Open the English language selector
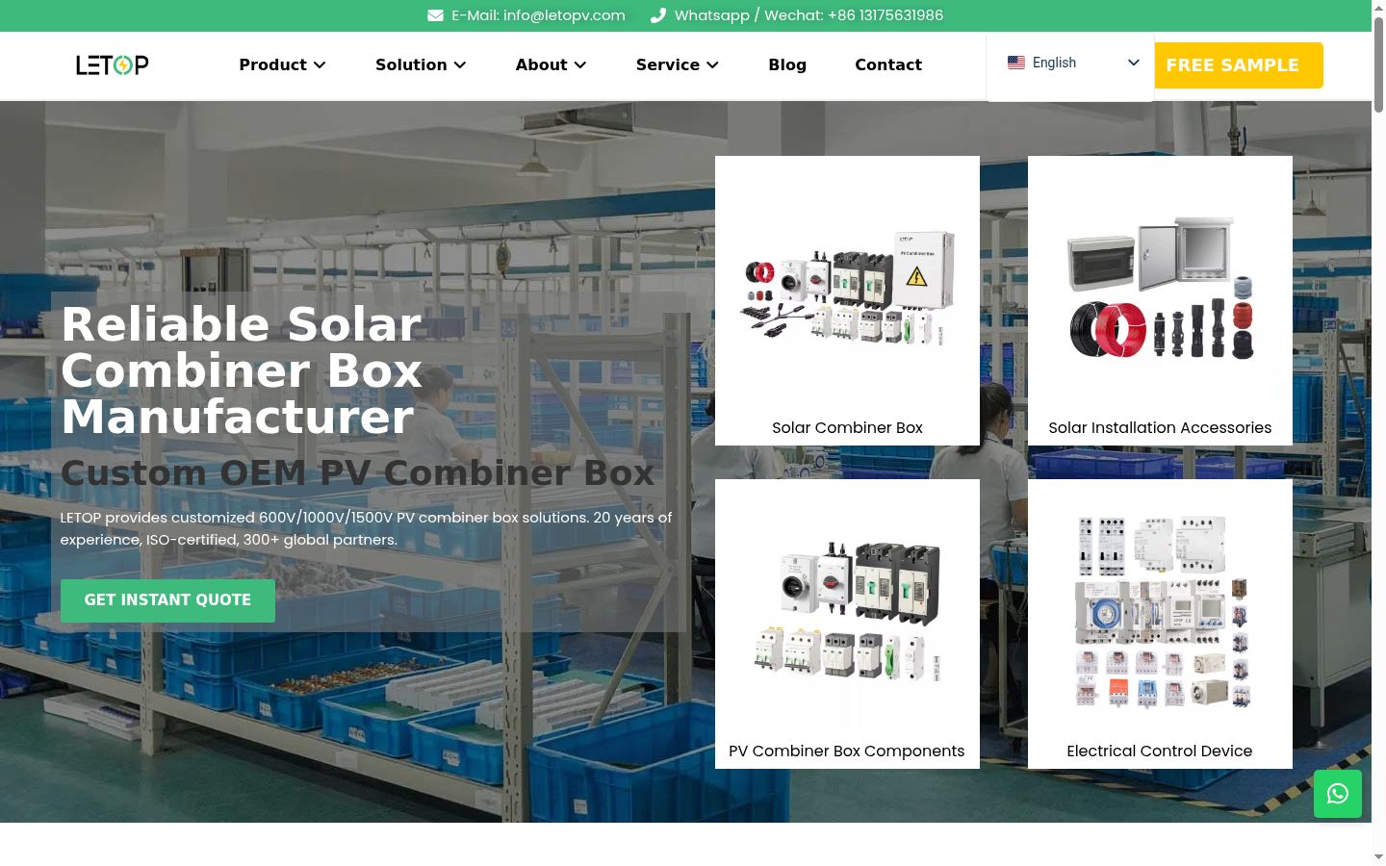This screenshot has height=866, width=1386. pos(1070,64)
